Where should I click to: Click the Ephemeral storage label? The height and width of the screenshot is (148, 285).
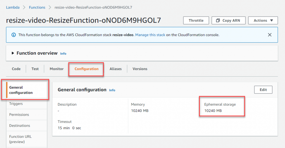point(220,105)
